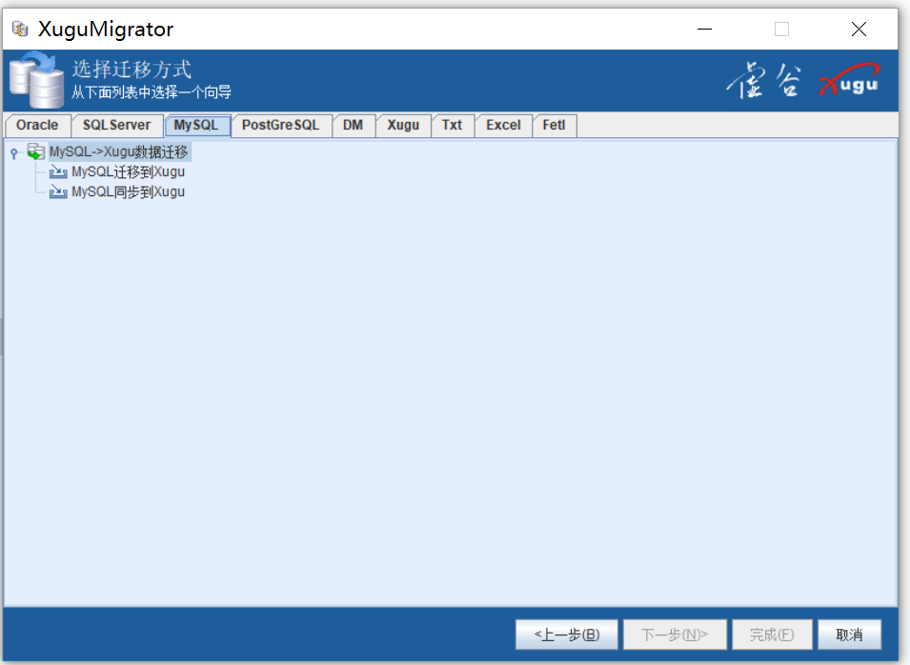This screenshot has width=910, height=665.
Task: Click the XuguMigrator title bar app icon
Action: point(20,29)
